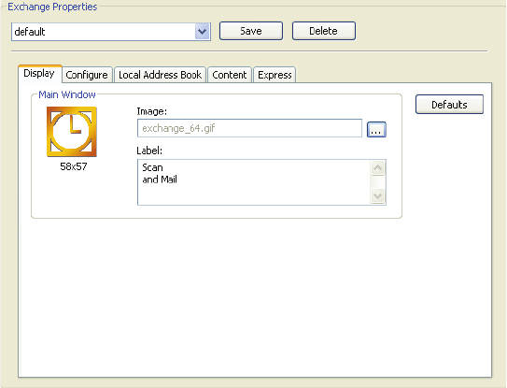Click the Label box scrollbar track

pyautogui.click(x=377, y=181)
